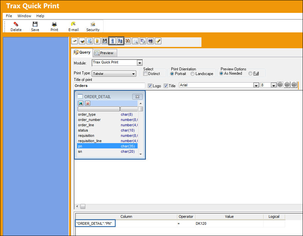This screenshot has width=303, height=236.
Task: Open the Window menu
Action: tap(24, 16)
